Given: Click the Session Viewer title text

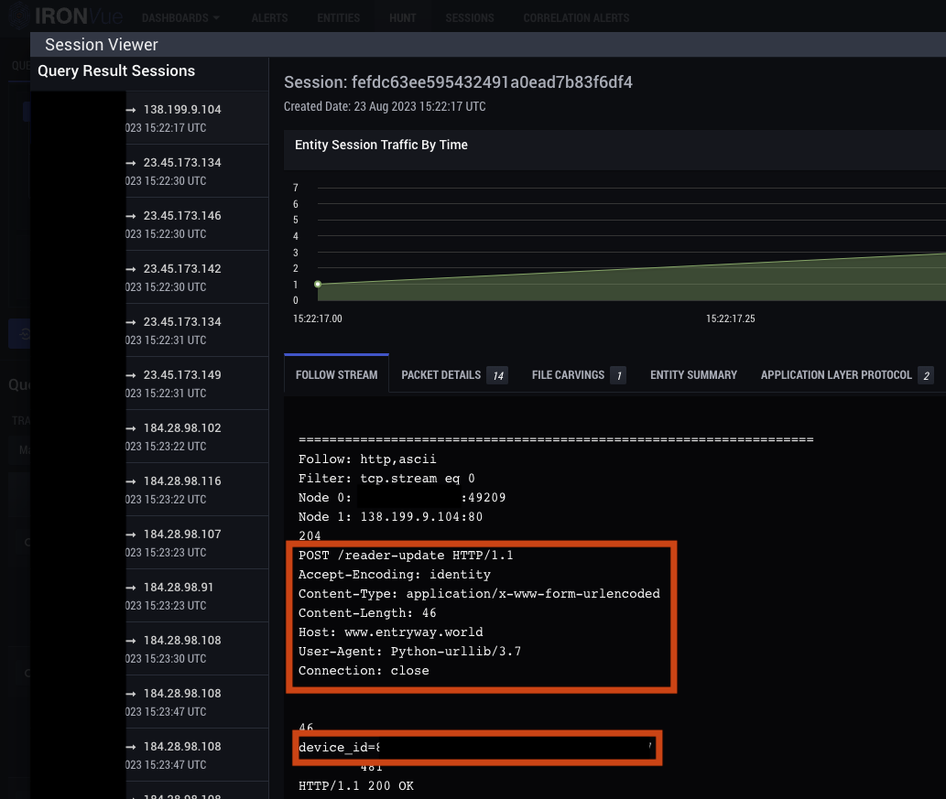Looking at the screenshot, I should click(x=102, y=45).
